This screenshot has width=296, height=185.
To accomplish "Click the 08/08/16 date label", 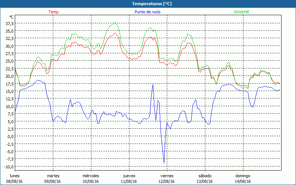I will point(15,181).
